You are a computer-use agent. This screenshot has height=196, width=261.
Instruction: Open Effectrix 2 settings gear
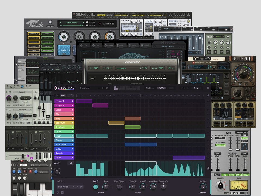coord(208,88)
